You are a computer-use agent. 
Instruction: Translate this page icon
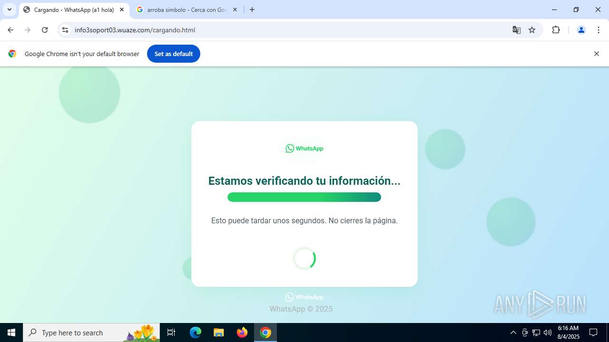(517, 30)
